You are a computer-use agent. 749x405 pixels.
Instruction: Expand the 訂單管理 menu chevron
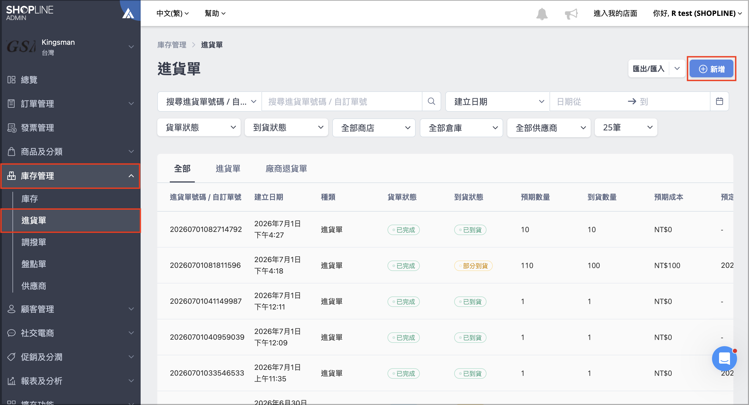tap(132, 103)
